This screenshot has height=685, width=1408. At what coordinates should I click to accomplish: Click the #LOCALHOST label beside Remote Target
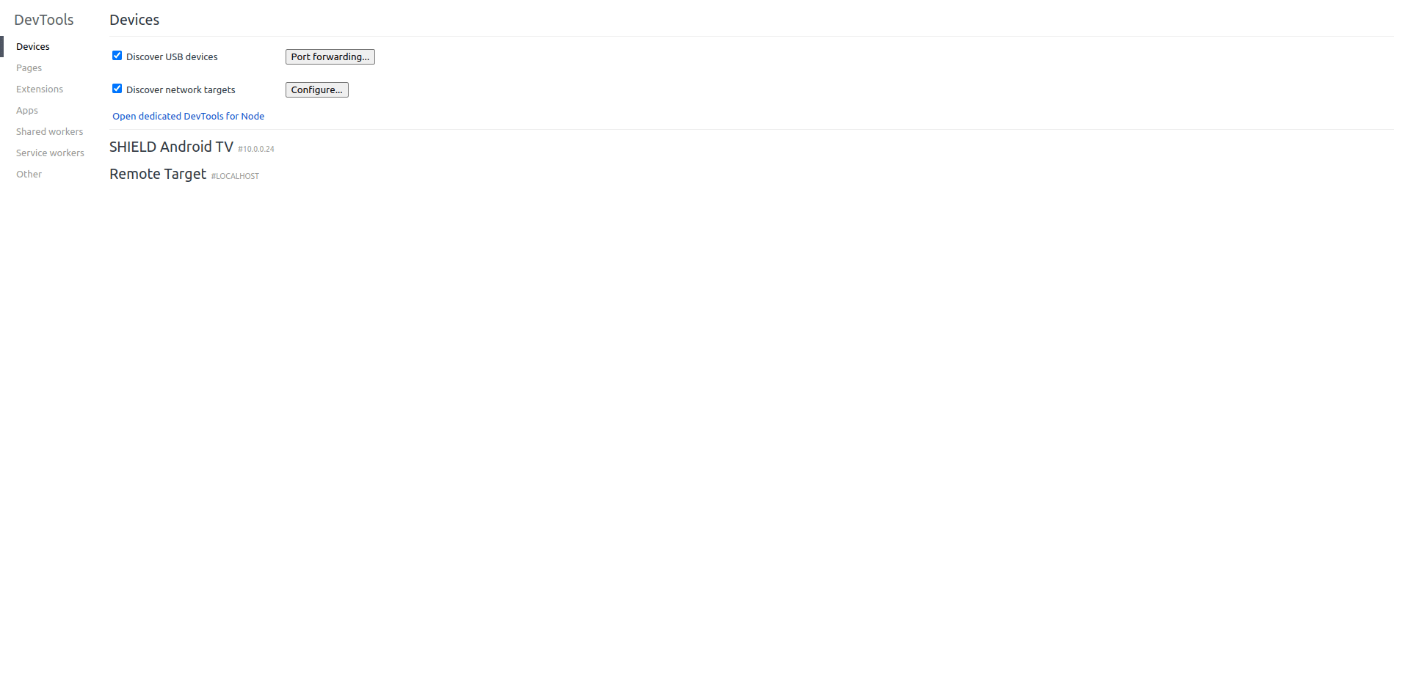[x=235, y=176]
